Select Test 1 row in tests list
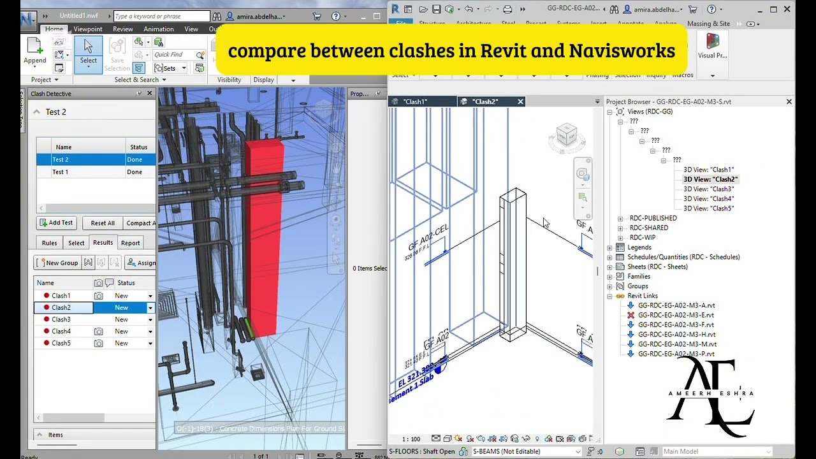 point(96,172)
